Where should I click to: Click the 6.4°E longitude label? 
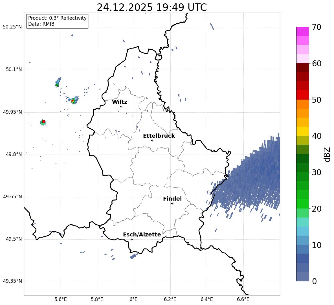pos(206,299)
